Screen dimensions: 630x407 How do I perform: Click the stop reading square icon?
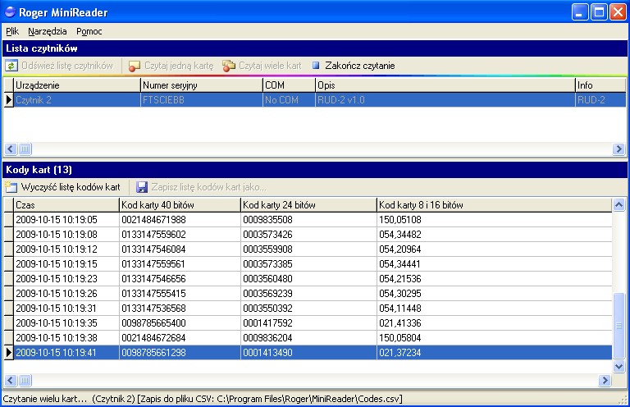(316, 66)
